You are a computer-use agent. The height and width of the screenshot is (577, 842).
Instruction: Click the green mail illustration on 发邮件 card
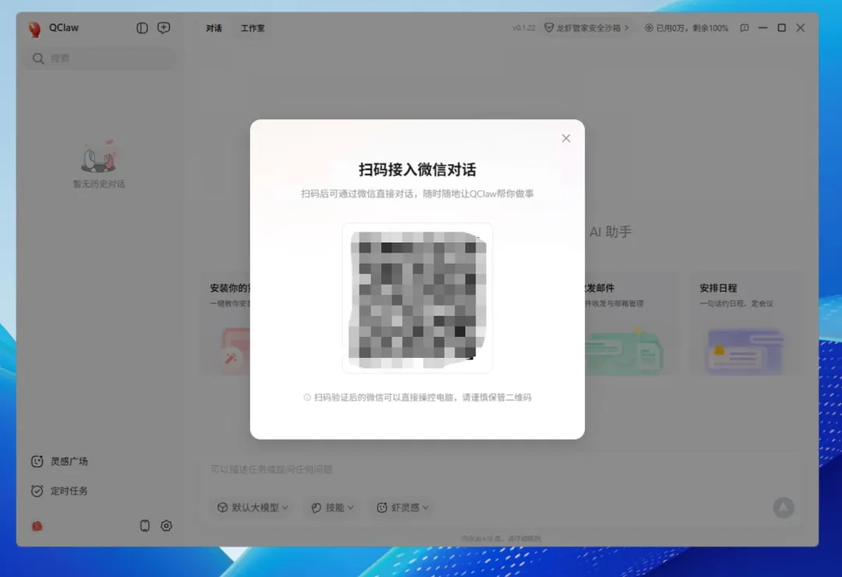[x=624, y=352]
